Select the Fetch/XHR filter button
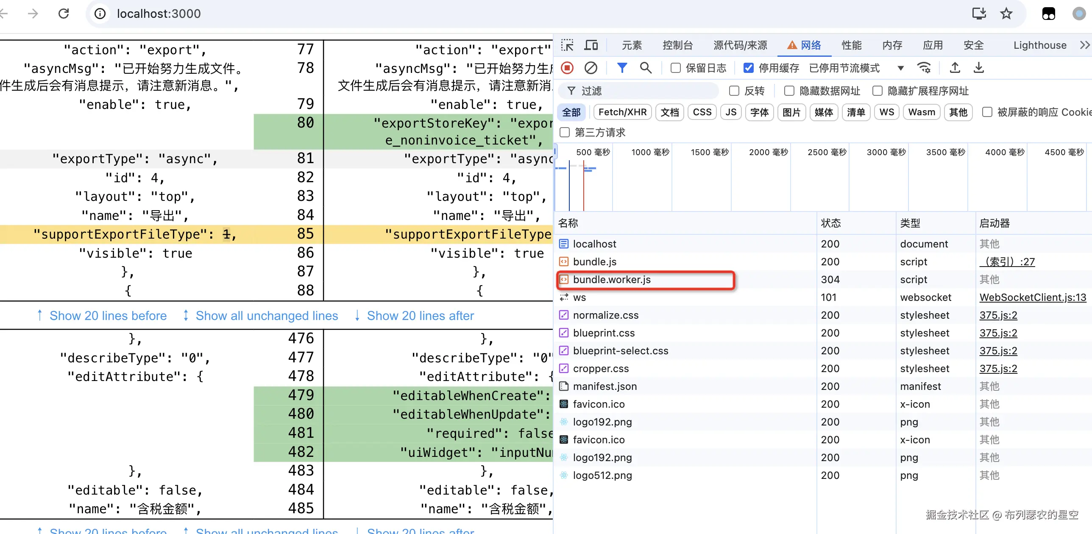 pyautogui.click(x=622, y=112)
